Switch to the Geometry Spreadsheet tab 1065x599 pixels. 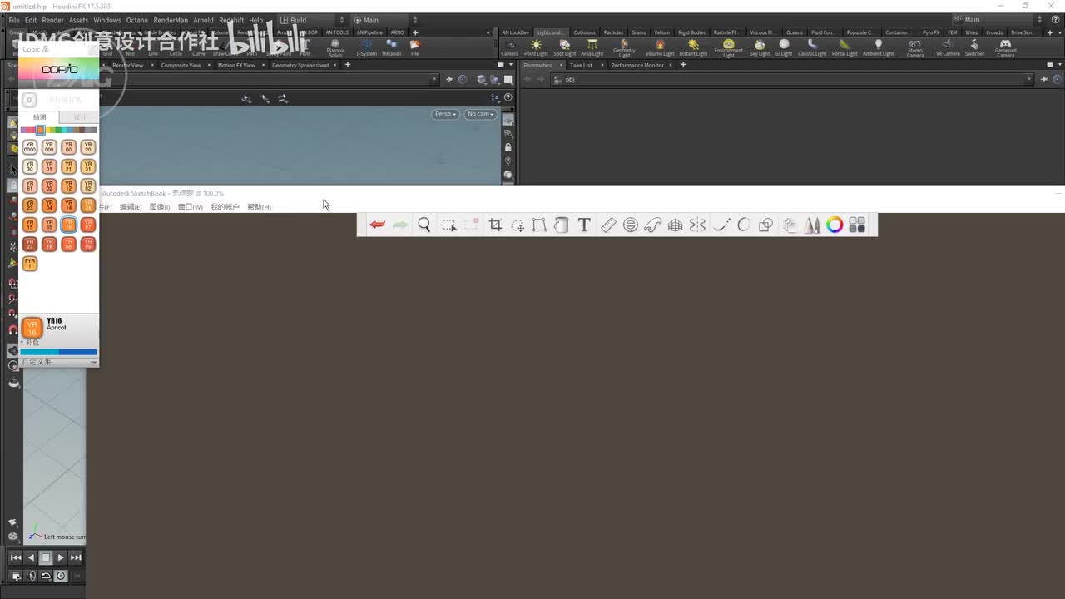(300, 65)
